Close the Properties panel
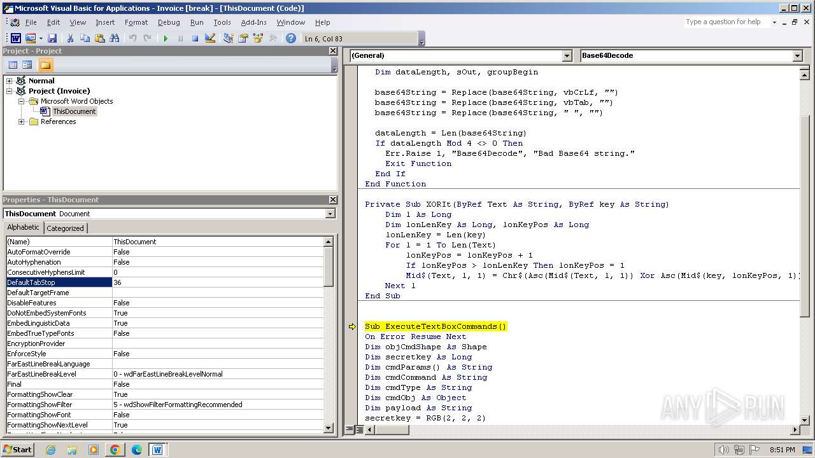 click(x=332, y=200)
